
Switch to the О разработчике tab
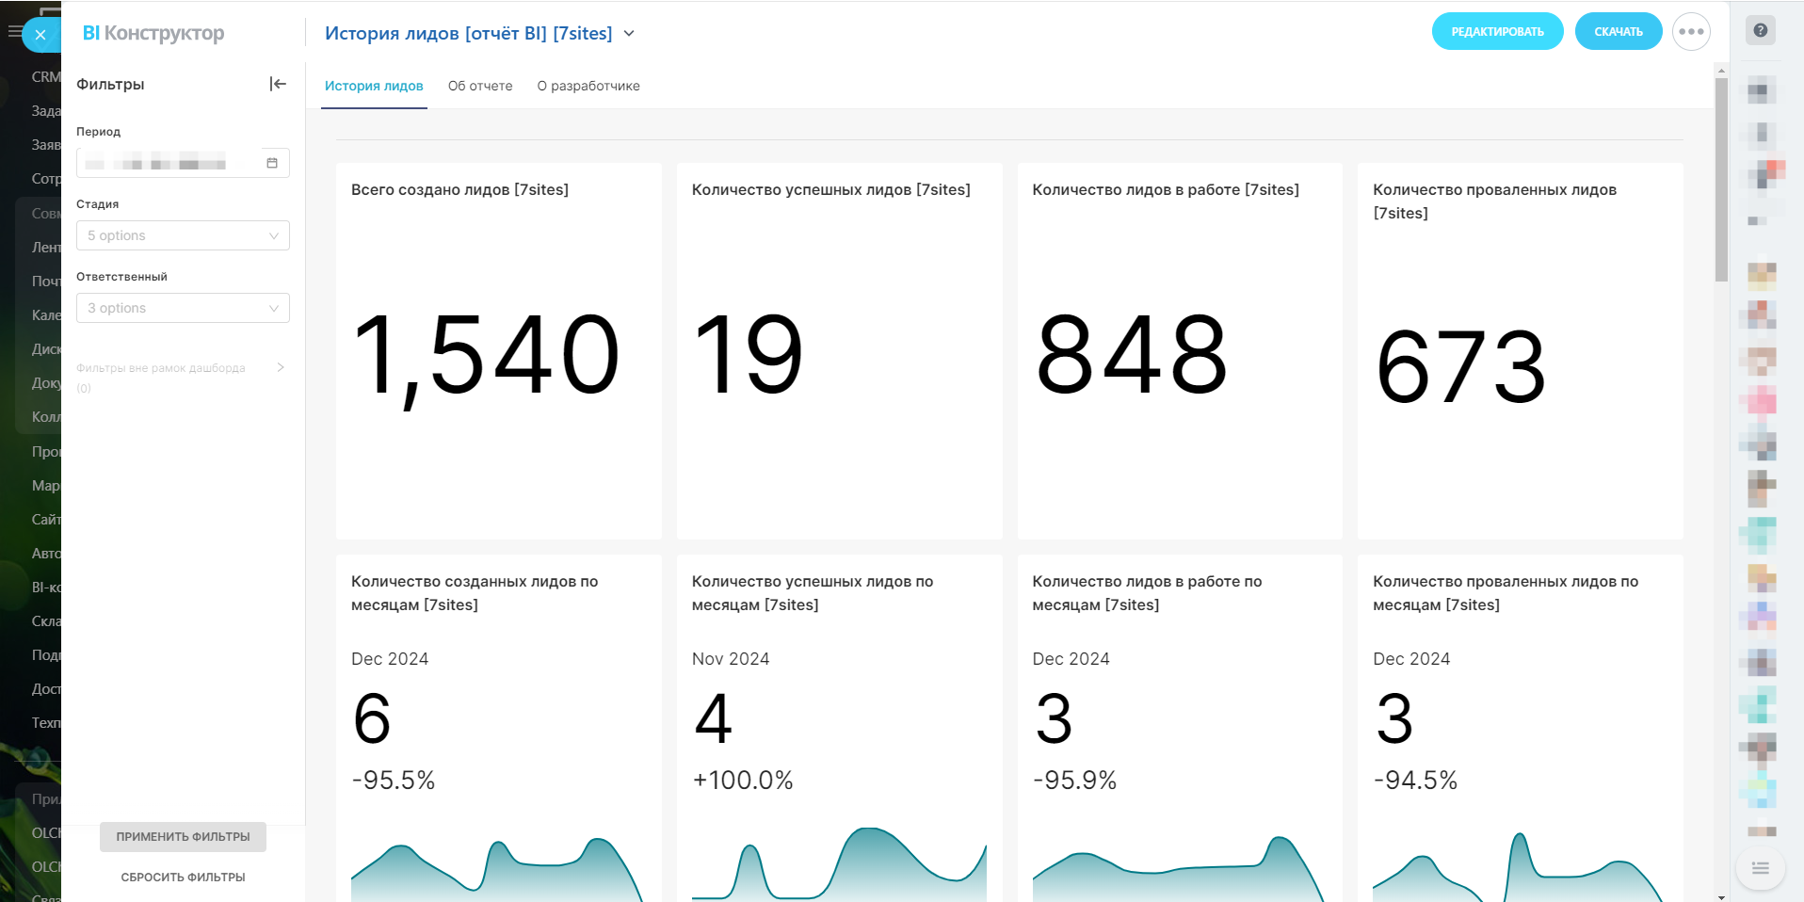coord(588,86)
